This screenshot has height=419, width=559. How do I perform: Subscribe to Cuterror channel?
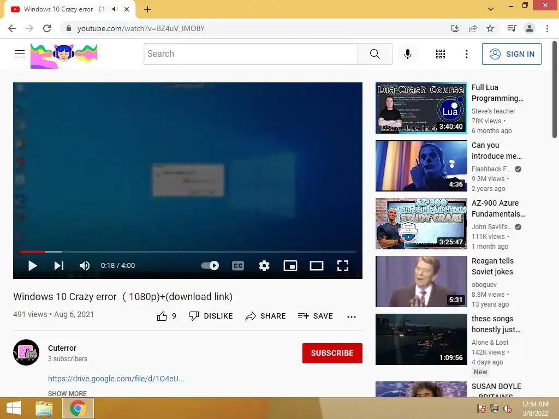click(x=332, y=353)
